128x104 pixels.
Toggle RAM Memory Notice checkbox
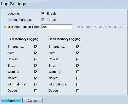(36, 78)
